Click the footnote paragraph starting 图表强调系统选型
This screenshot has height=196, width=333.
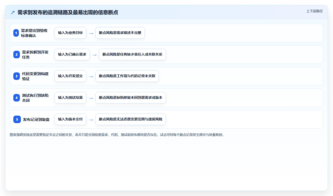click(117, 135)
